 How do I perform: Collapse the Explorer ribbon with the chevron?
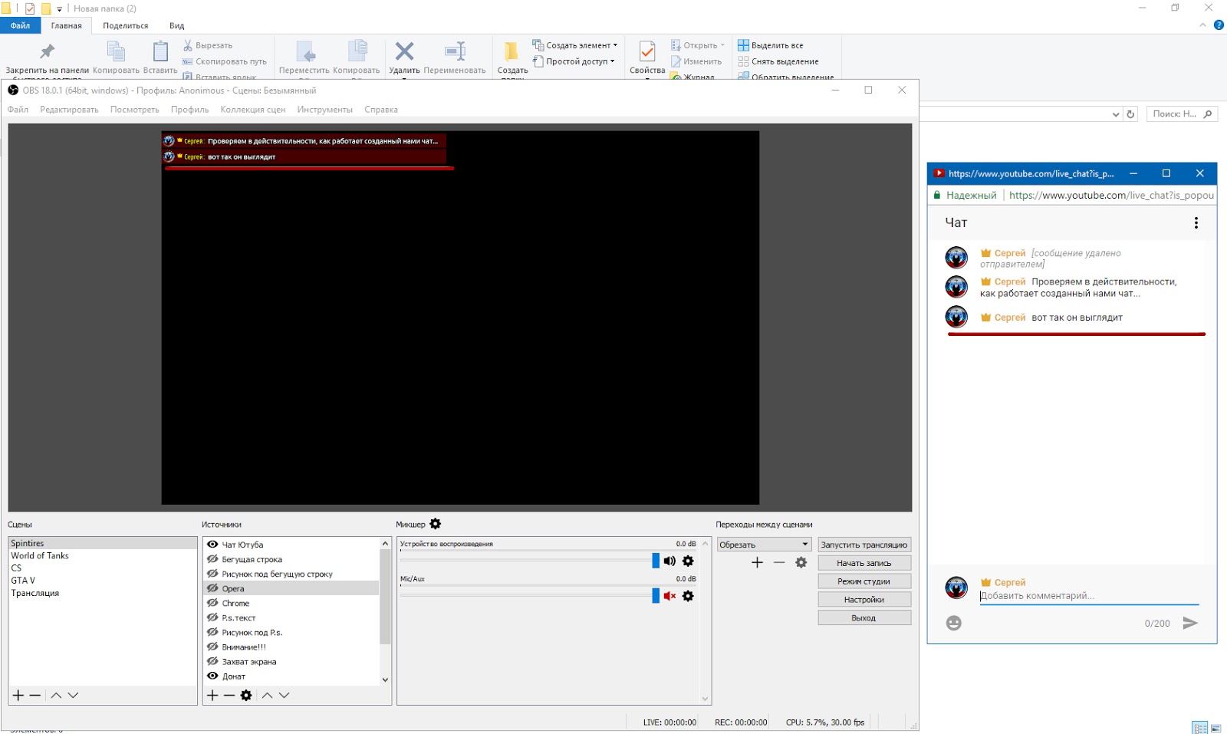[1202, 25]
